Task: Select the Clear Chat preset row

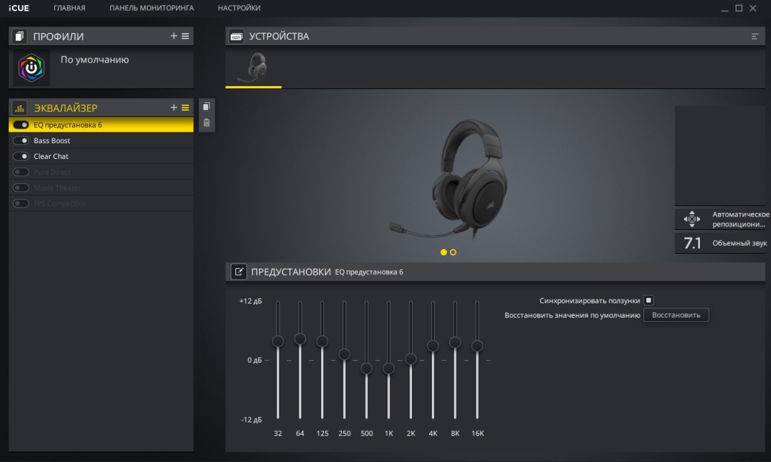Action: pos(101,156)
